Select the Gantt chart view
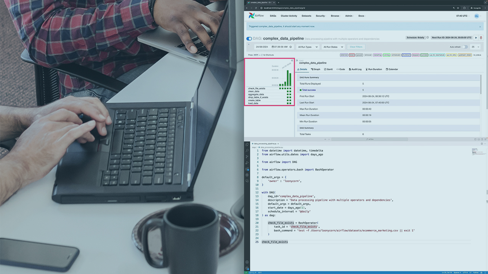The height and width of the screenshot is (274, 488). [328, 69]
